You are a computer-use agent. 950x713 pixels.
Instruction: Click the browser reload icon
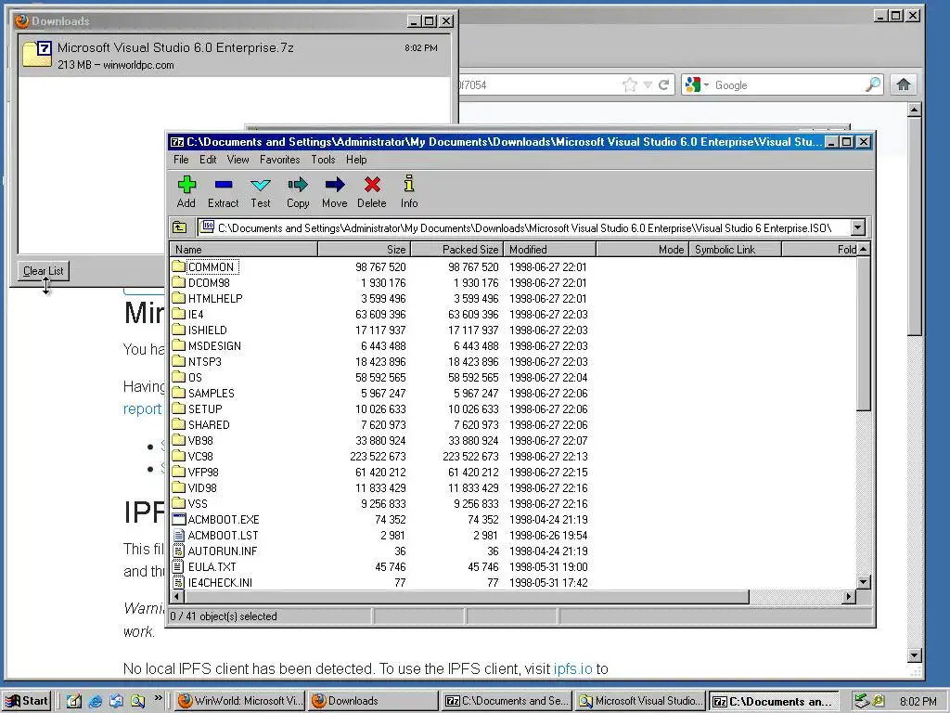664,84
